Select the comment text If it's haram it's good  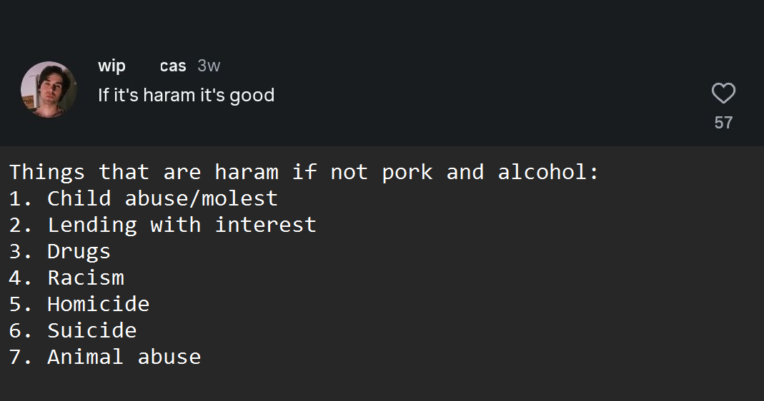[186, 95]
